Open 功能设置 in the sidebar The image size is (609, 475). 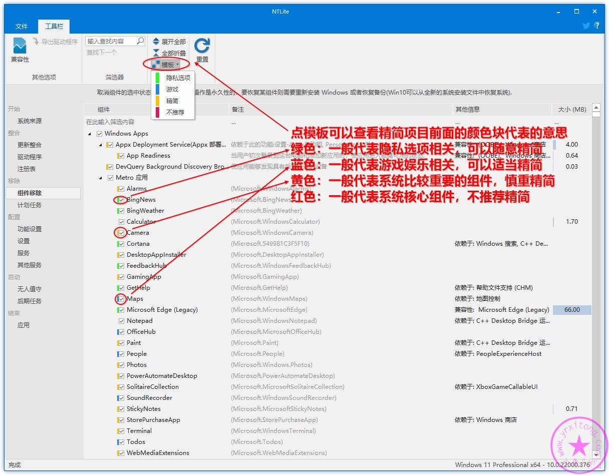[x=30, y=229]
